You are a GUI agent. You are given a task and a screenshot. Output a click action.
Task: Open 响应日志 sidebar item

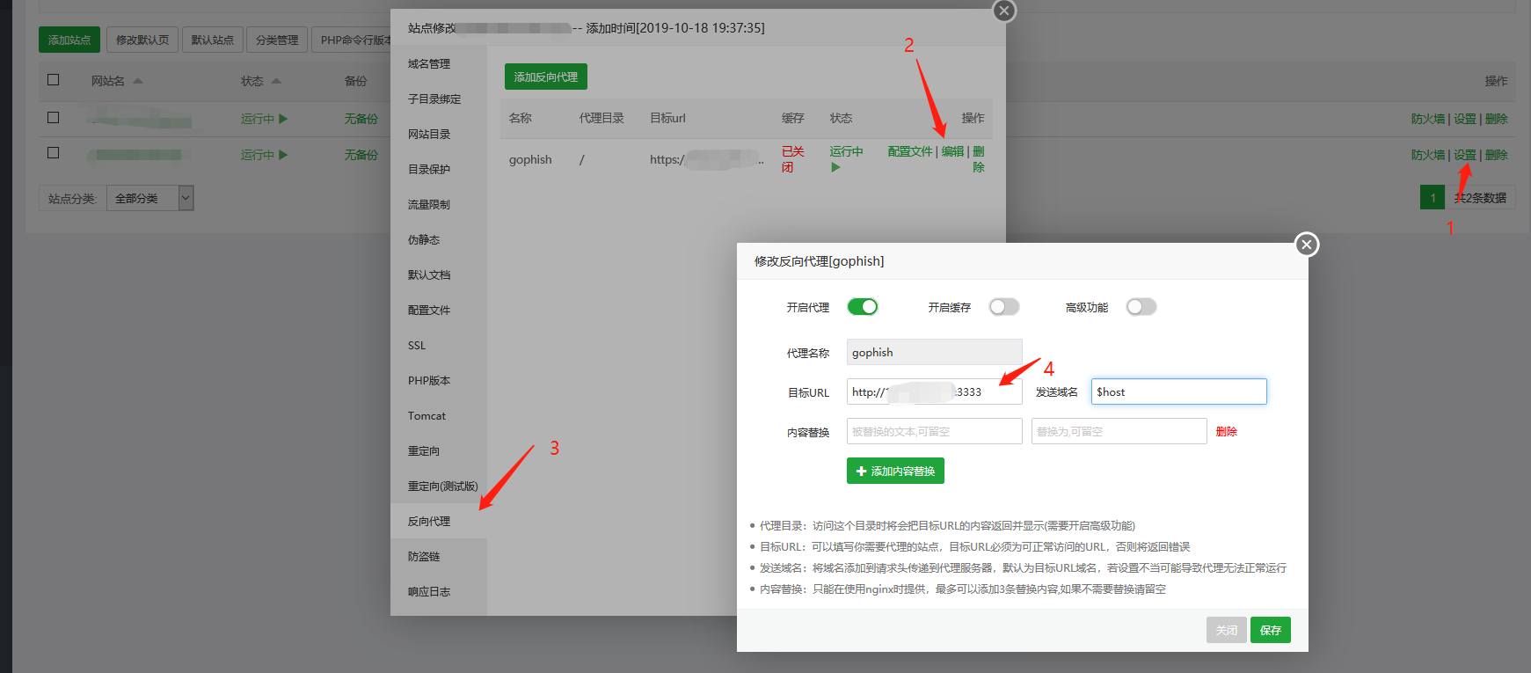pos(439,591)
